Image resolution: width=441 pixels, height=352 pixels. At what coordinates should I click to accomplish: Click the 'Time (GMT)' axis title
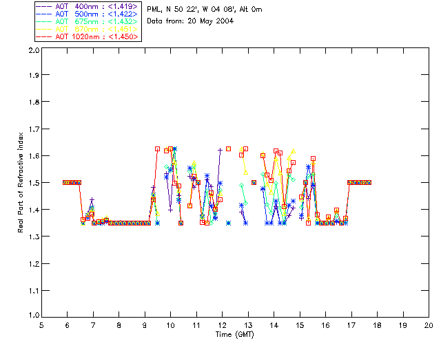click(x=234, y=335)
